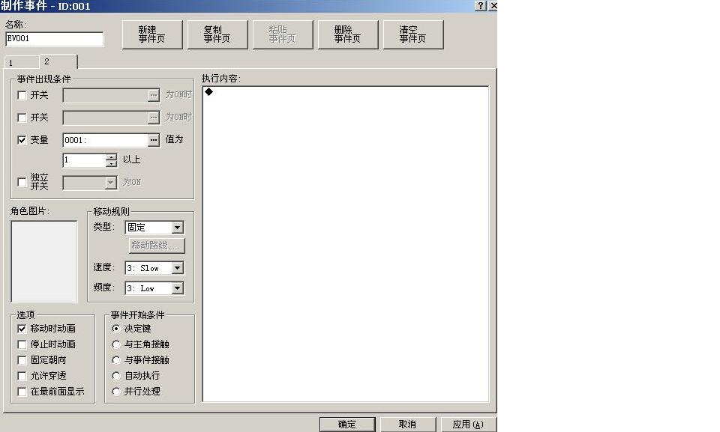Decrease the variable value spinner
The width and height of the screenshot is (720, 432).
click(111, 163)
